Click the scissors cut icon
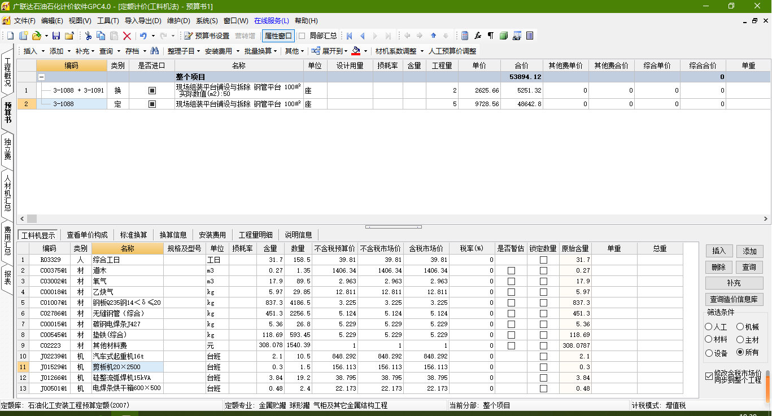The width and height of the screenshot is (772, 416). click(x=88, y=36)
